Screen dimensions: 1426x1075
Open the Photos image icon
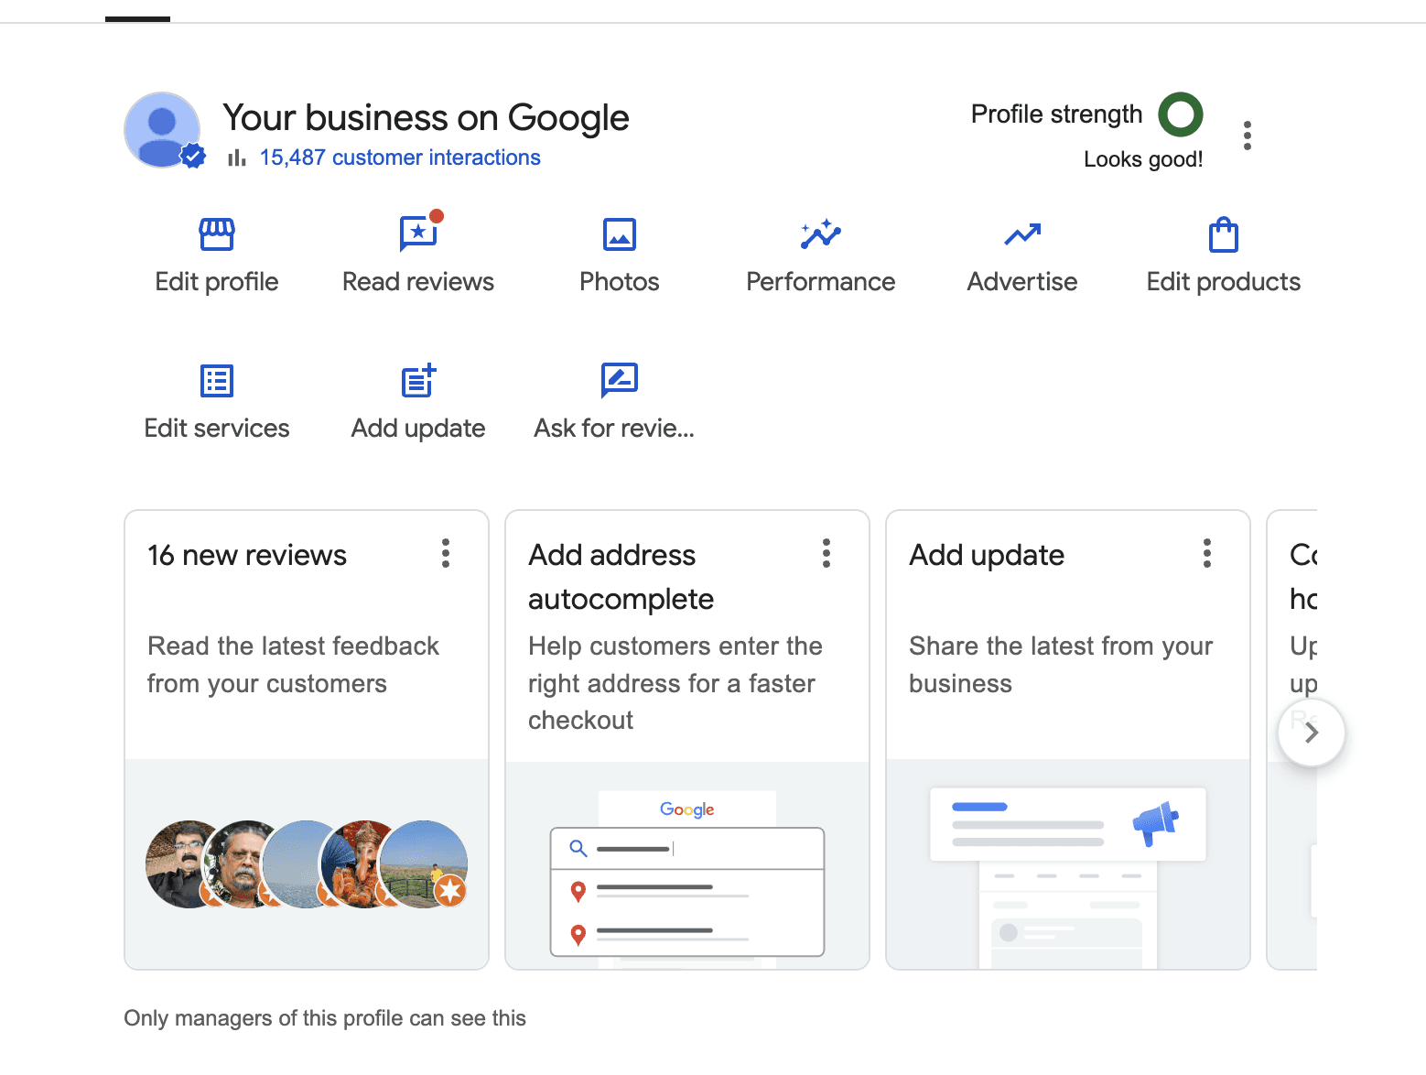620,234
